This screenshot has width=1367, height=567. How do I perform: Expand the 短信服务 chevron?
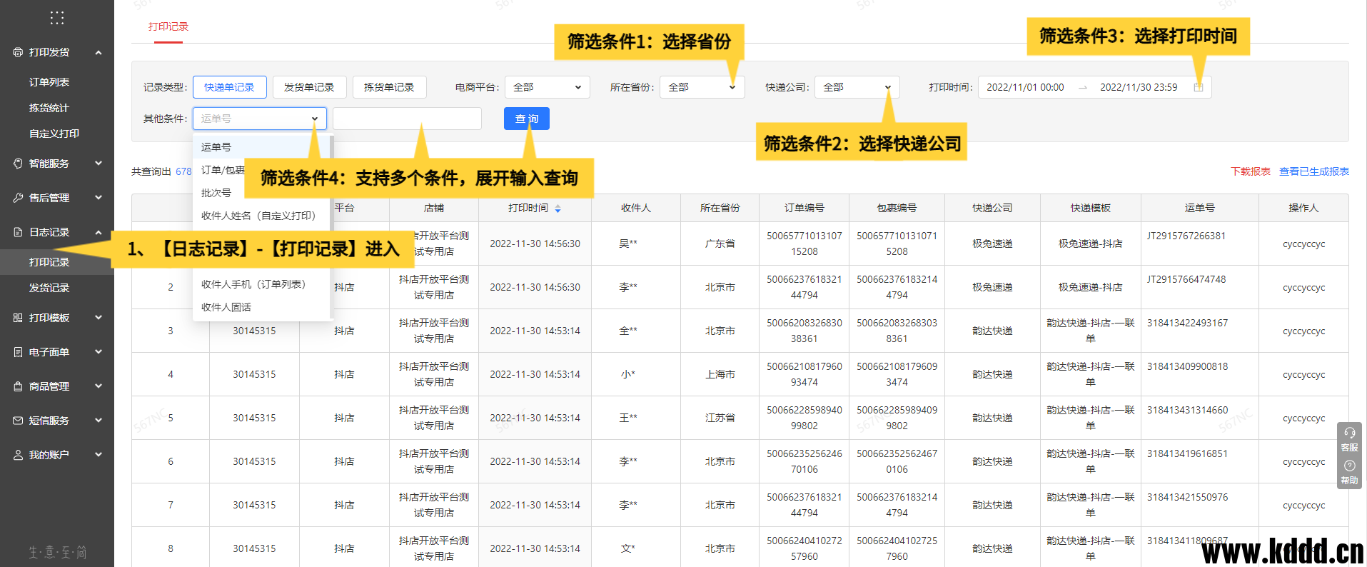pos(99,421)
